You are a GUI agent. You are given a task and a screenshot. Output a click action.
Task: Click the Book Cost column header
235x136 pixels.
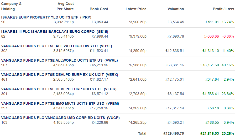click(99, 9)
